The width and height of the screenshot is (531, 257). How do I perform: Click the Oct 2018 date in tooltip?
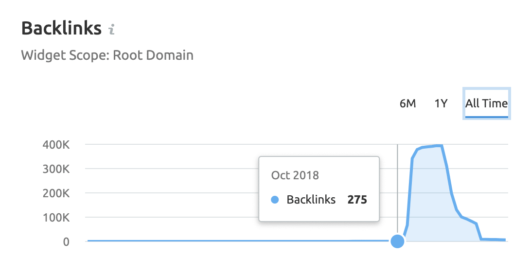tap(295, 175)
